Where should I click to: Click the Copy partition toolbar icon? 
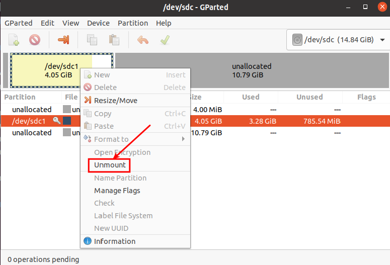pyautogui.click(x=92, y=40)
